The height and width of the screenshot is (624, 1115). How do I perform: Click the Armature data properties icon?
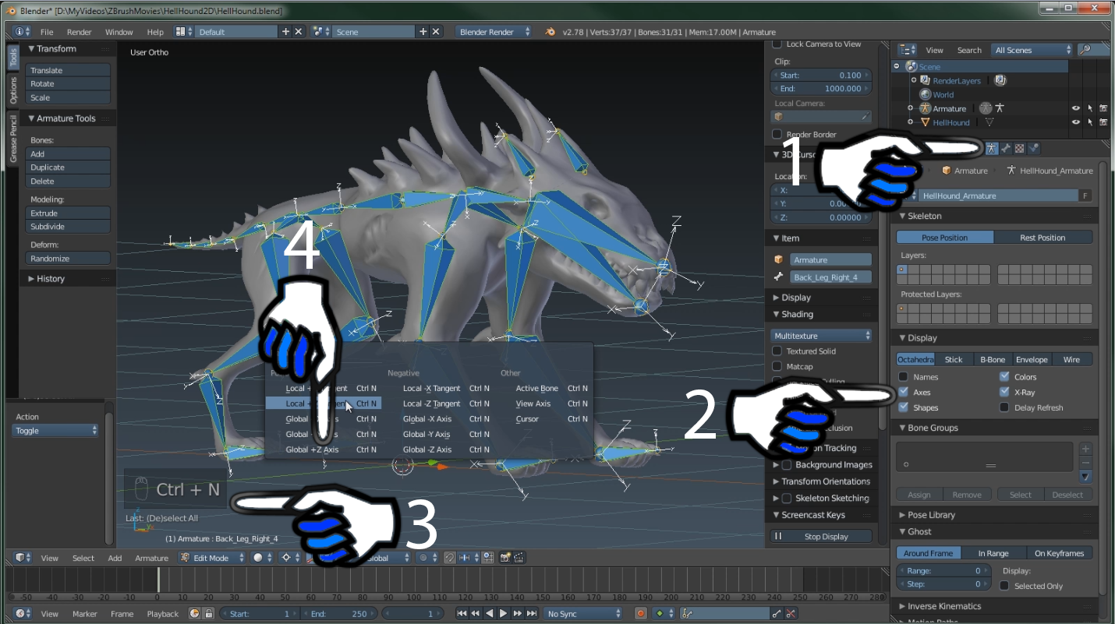point(992,148)
